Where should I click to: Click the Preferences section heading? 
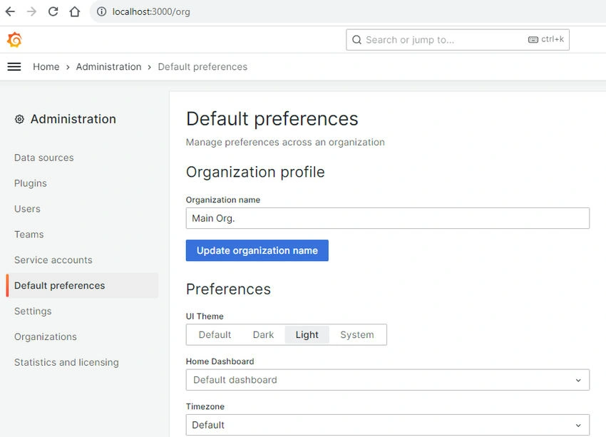tap(228, 289)
